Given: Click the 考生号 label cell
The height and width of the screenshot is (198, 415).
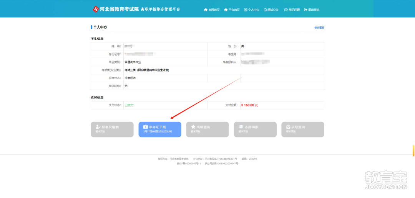Looking at the screenshot, I should (x=224, y=54).
